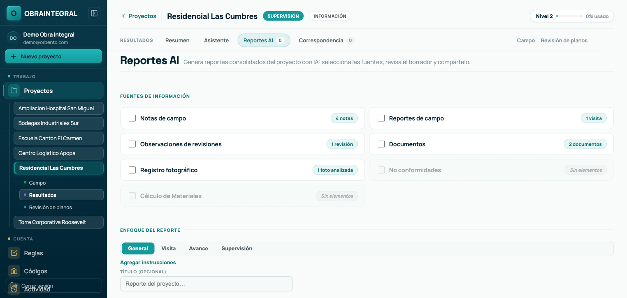Image resolution: width=627 pixels, height=298 pixels.
Task: Open Revisión de planos top link
Action: [564, 40]
